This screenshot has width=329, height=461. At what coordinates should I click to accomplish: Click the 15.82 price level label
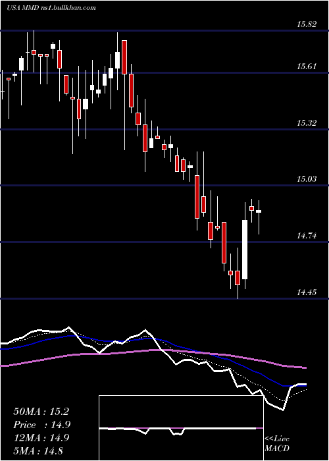pyautogui.click(x=307, y=24)
